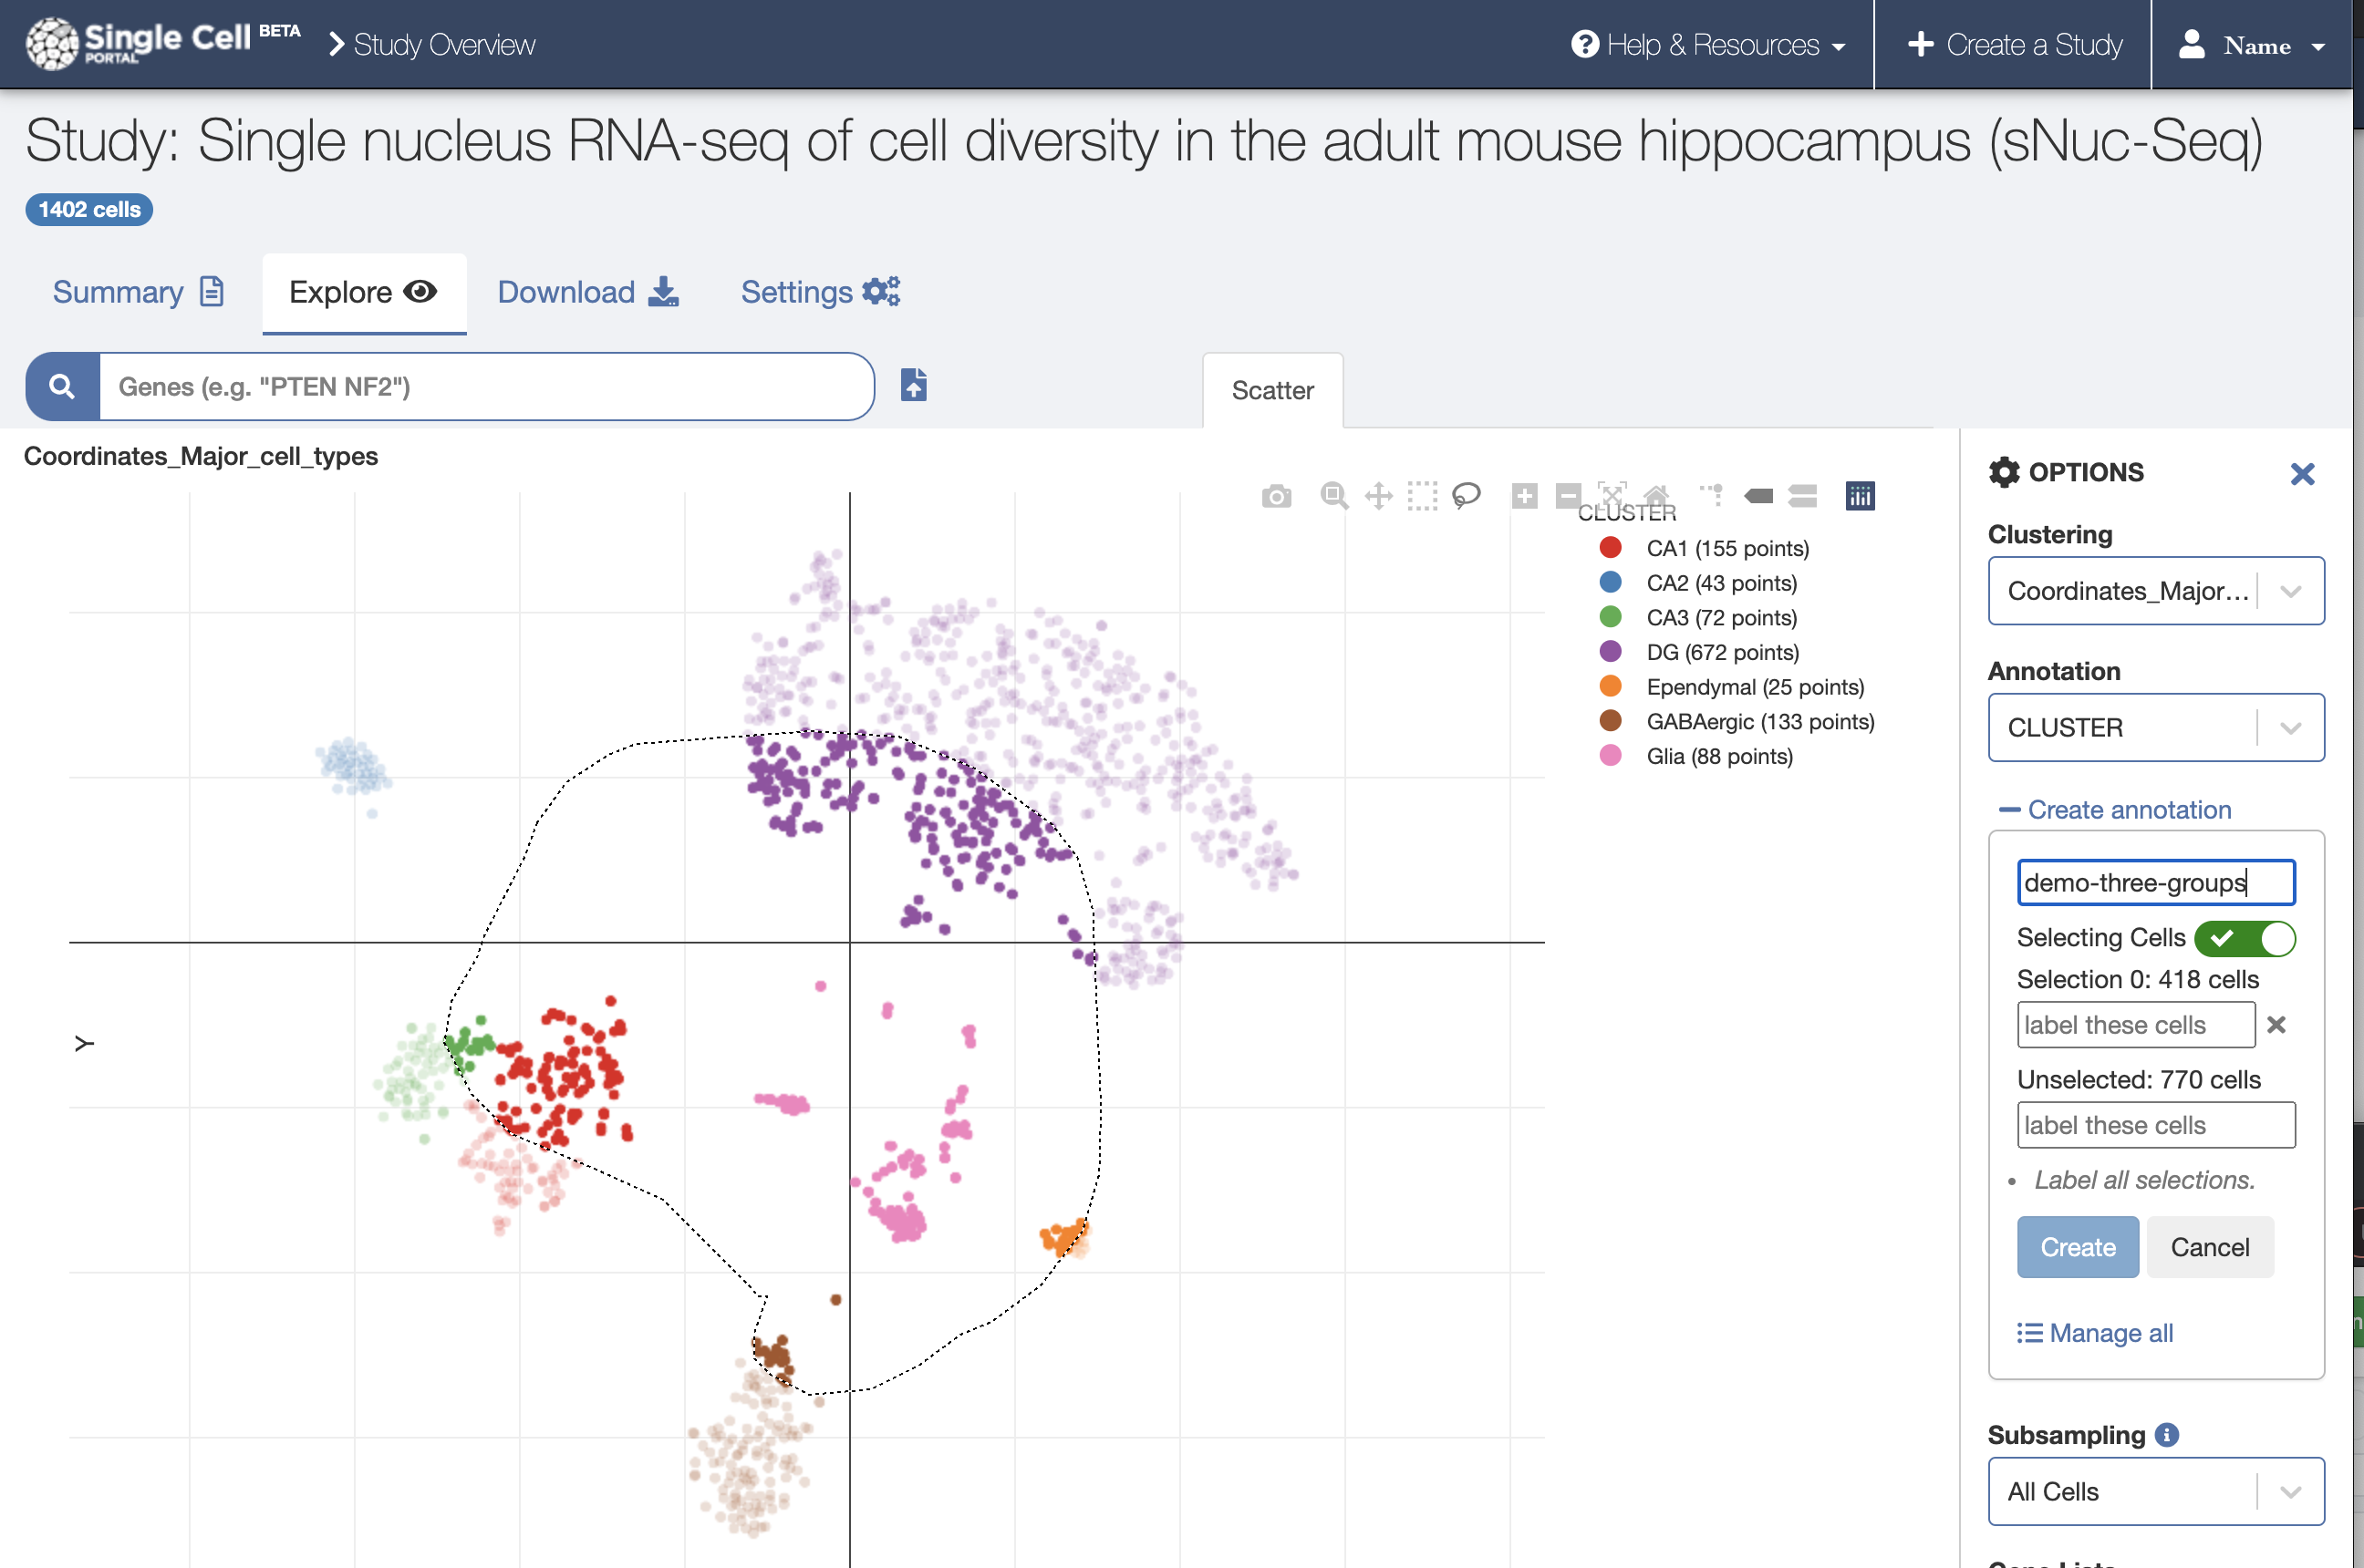Download the plot as a PNG image
The image size is (2364, 1568).
tap(1277, 496)
